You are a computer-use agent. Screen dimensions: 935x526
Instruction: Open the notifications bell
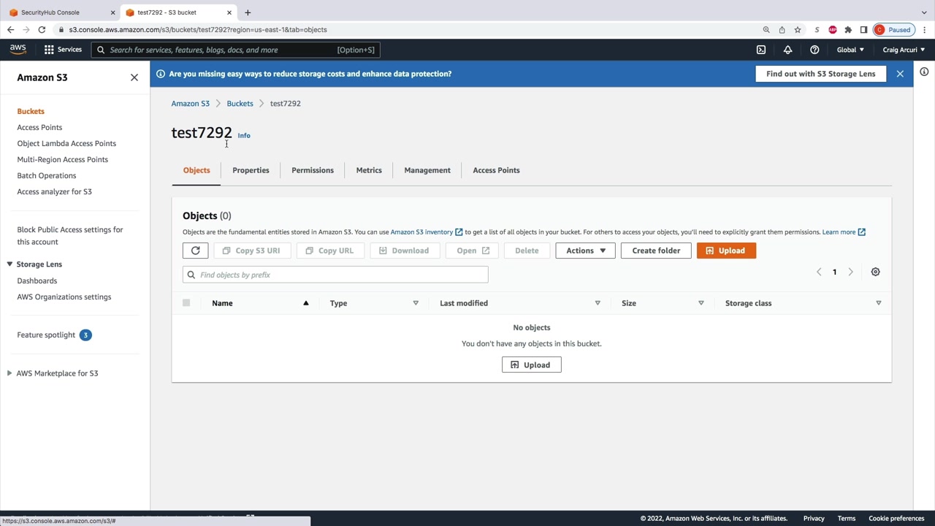point(787,50)
